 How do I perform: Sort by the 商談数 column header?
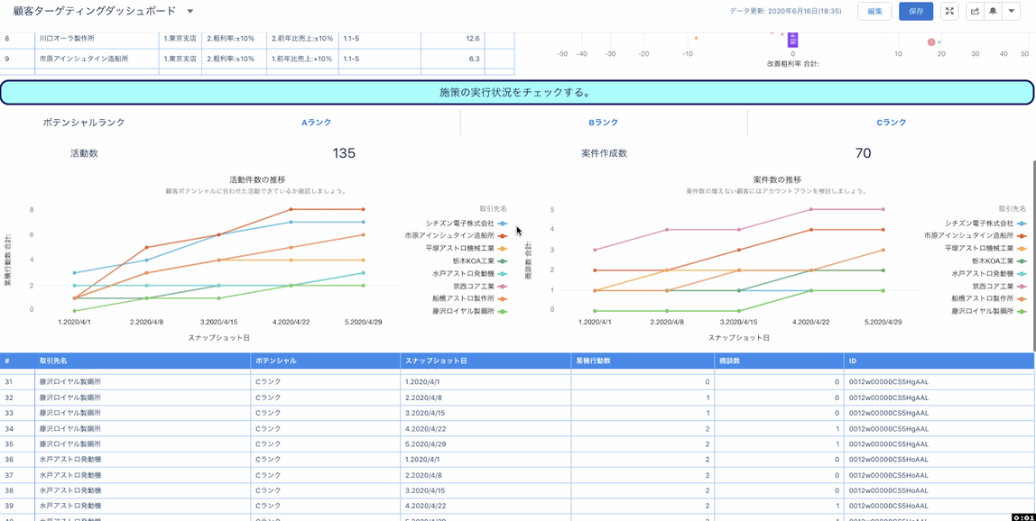(x=779, y=361)
